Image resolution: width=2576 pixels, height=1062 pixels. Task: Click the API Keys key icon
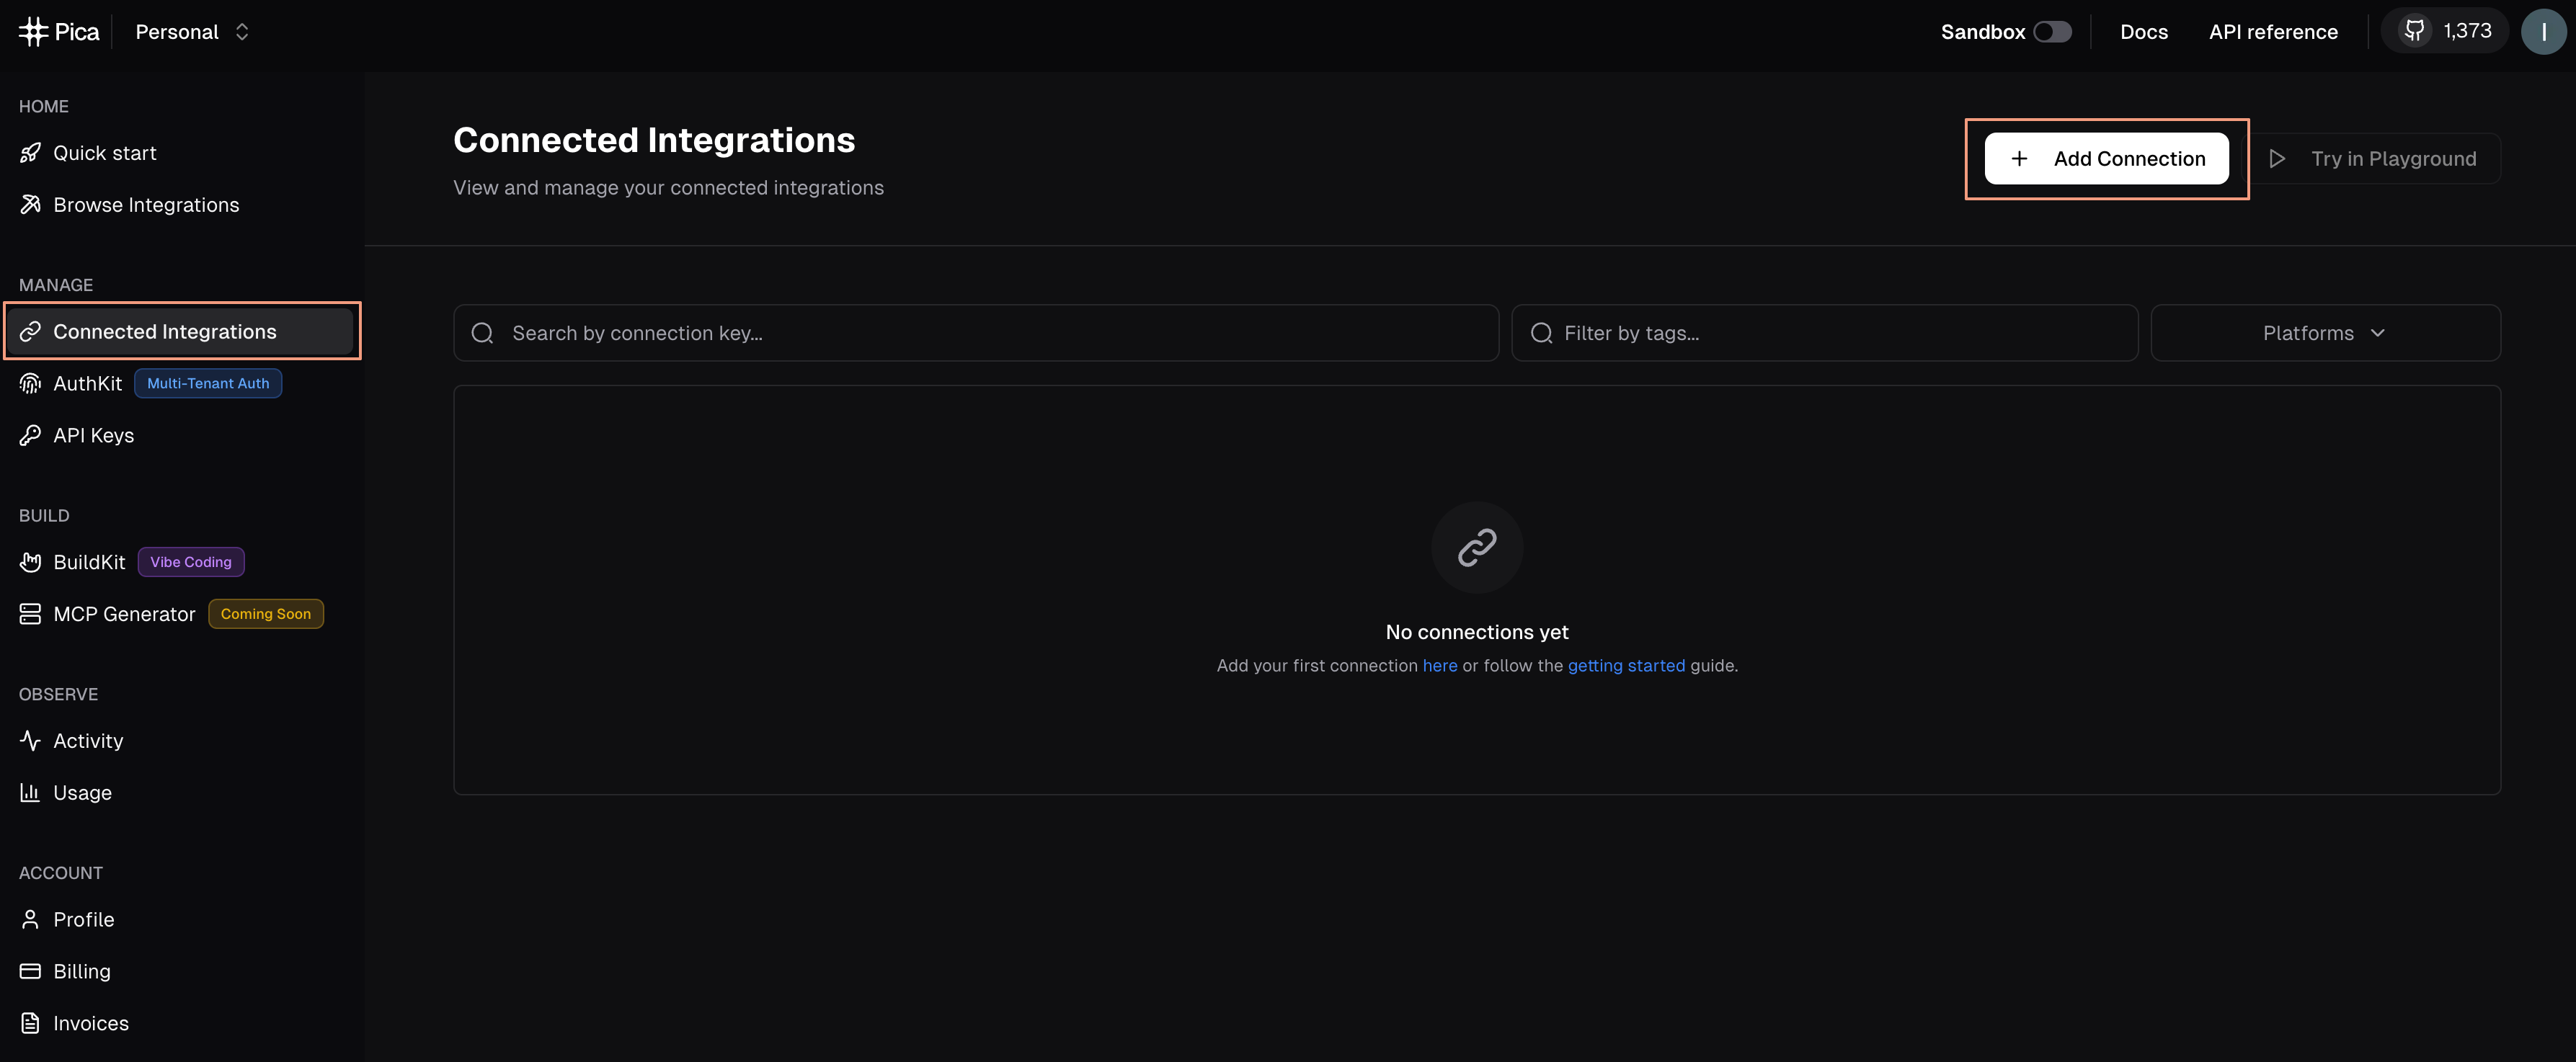[x=30, y=435]
